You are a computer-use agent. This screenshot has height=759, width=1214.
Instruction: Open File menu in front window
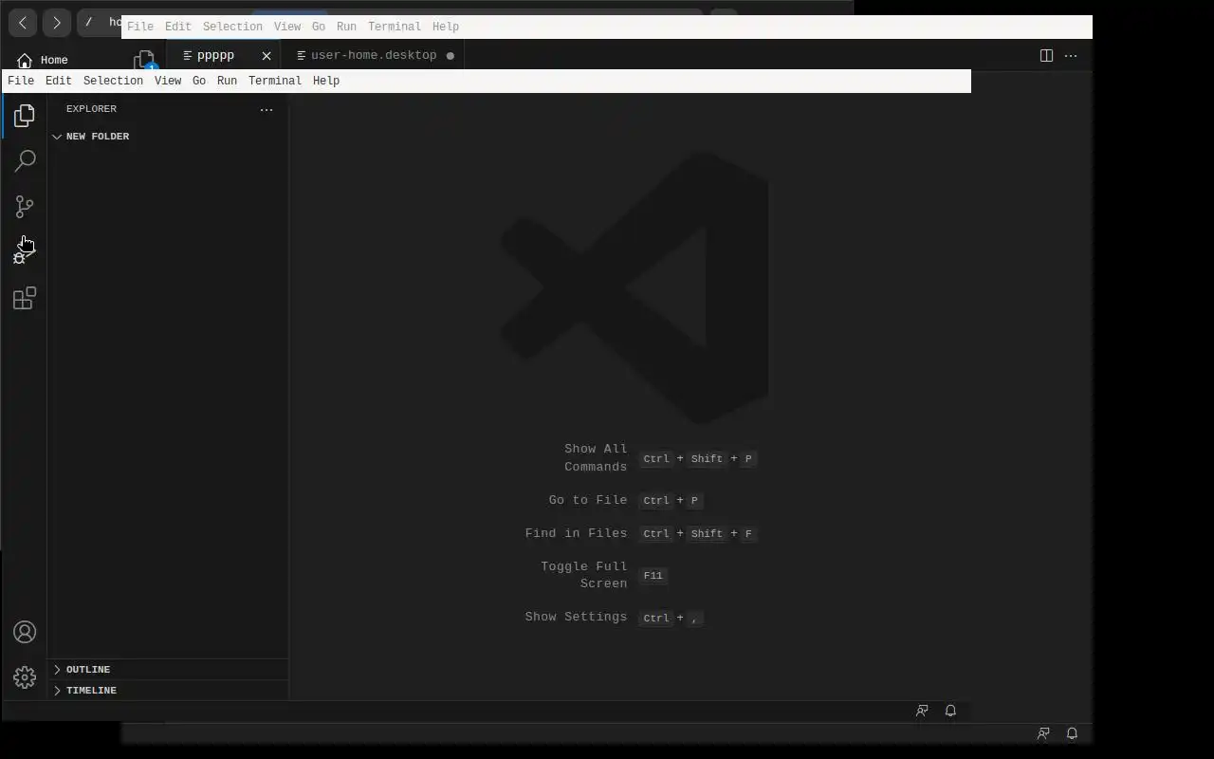(21, 81)
